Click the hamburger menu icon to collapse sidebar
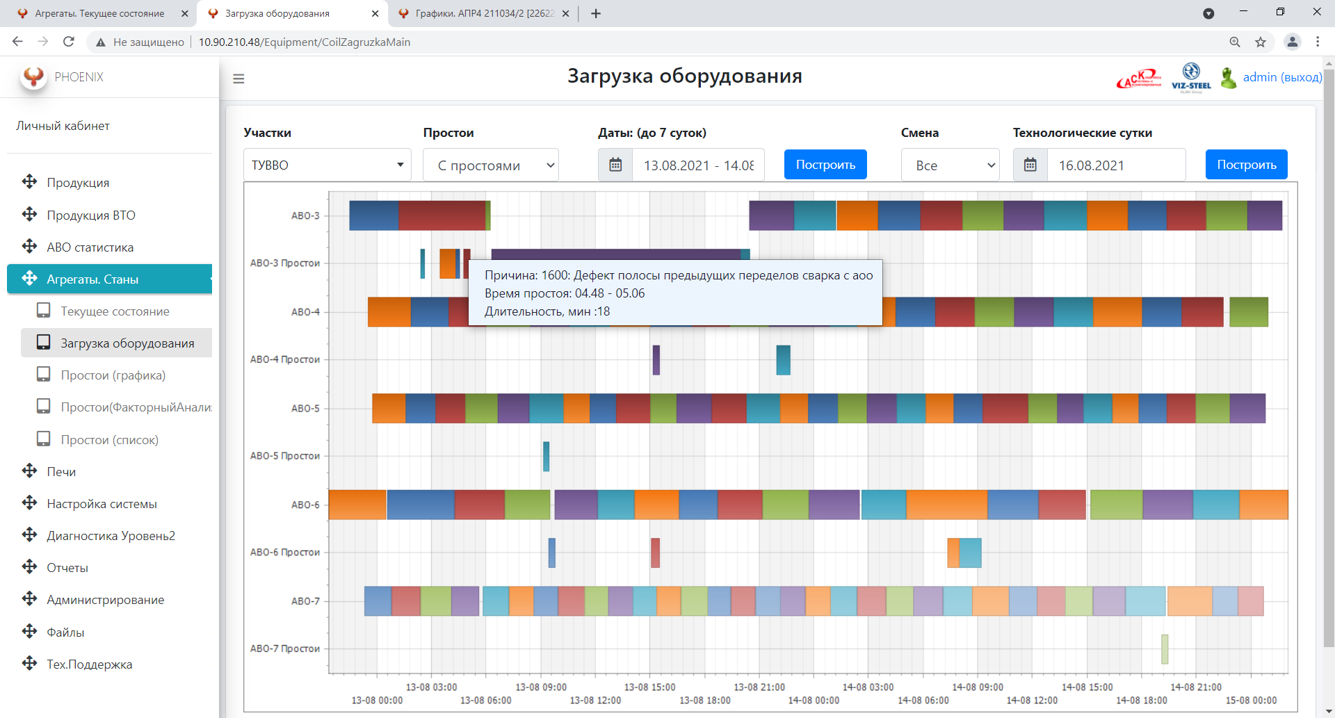 click(238, 79)
